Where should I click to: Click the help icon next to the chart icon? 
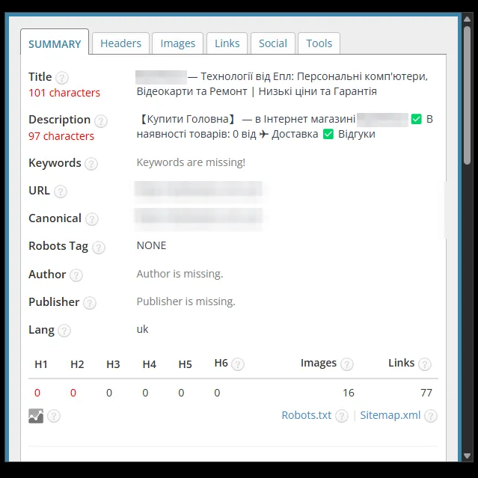click(54, 416)
